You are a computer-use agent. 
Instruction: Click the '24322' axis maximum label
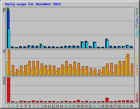4,81
